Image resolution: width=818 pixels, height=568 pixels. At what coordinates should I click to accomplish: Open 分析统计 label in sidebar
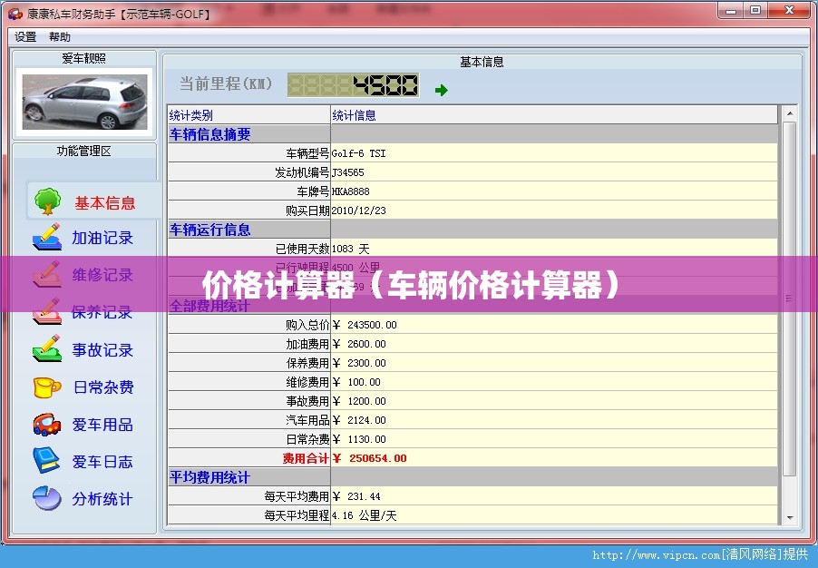(102, 499)
